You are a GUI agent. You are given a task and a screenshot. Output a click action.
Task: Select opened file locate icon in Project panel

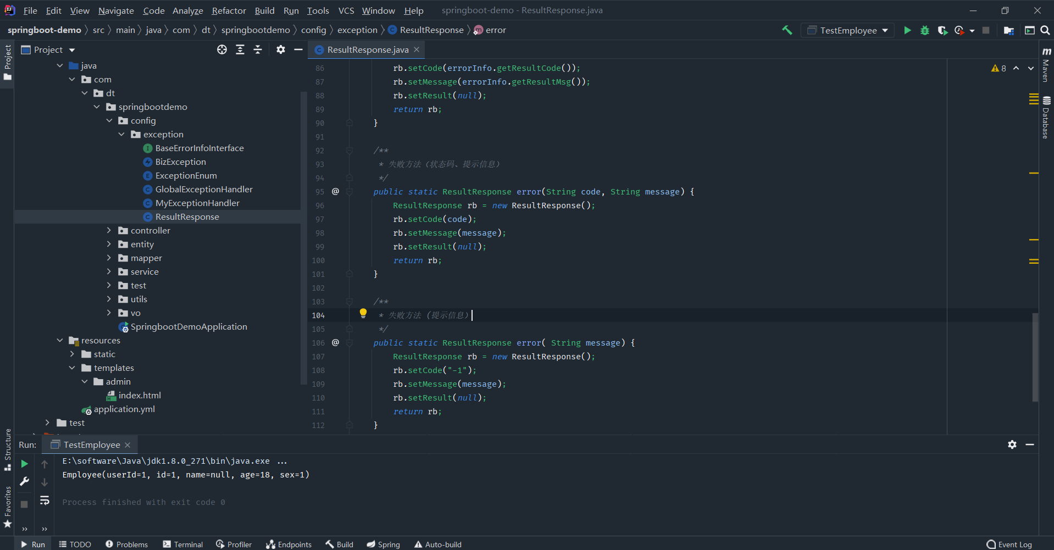click(222, 49)
